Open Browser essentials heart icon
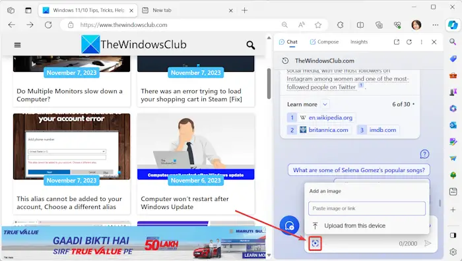 click(397, 25)
